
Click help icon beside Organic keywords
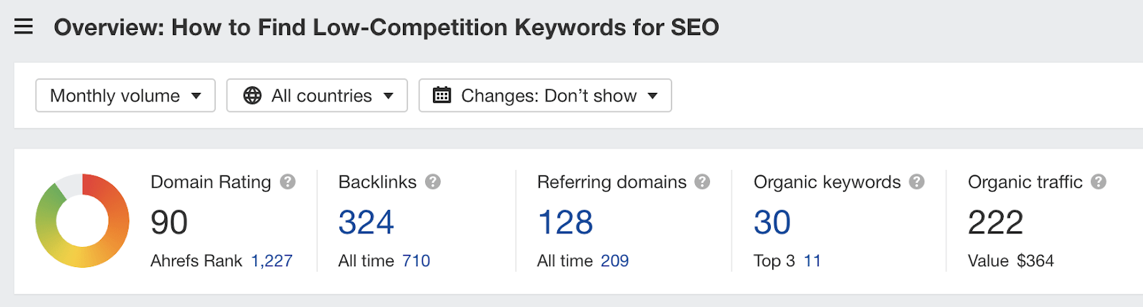(x=917, y=182)
